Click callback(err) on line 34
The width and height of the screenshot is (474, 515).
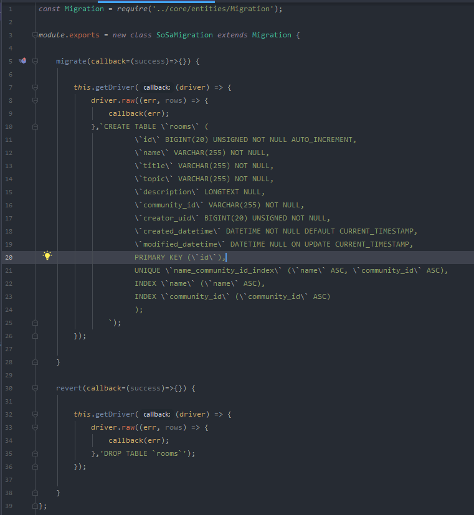click(x=139, y=440)
